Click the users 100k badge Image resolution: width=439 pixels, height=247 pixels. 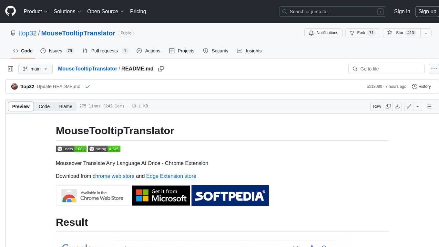71,149
